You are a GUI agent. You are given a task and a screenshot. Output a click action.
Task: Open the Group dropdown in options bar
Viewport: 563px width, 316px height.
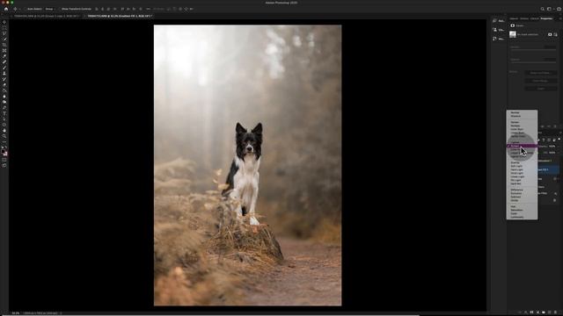(50, 9)
